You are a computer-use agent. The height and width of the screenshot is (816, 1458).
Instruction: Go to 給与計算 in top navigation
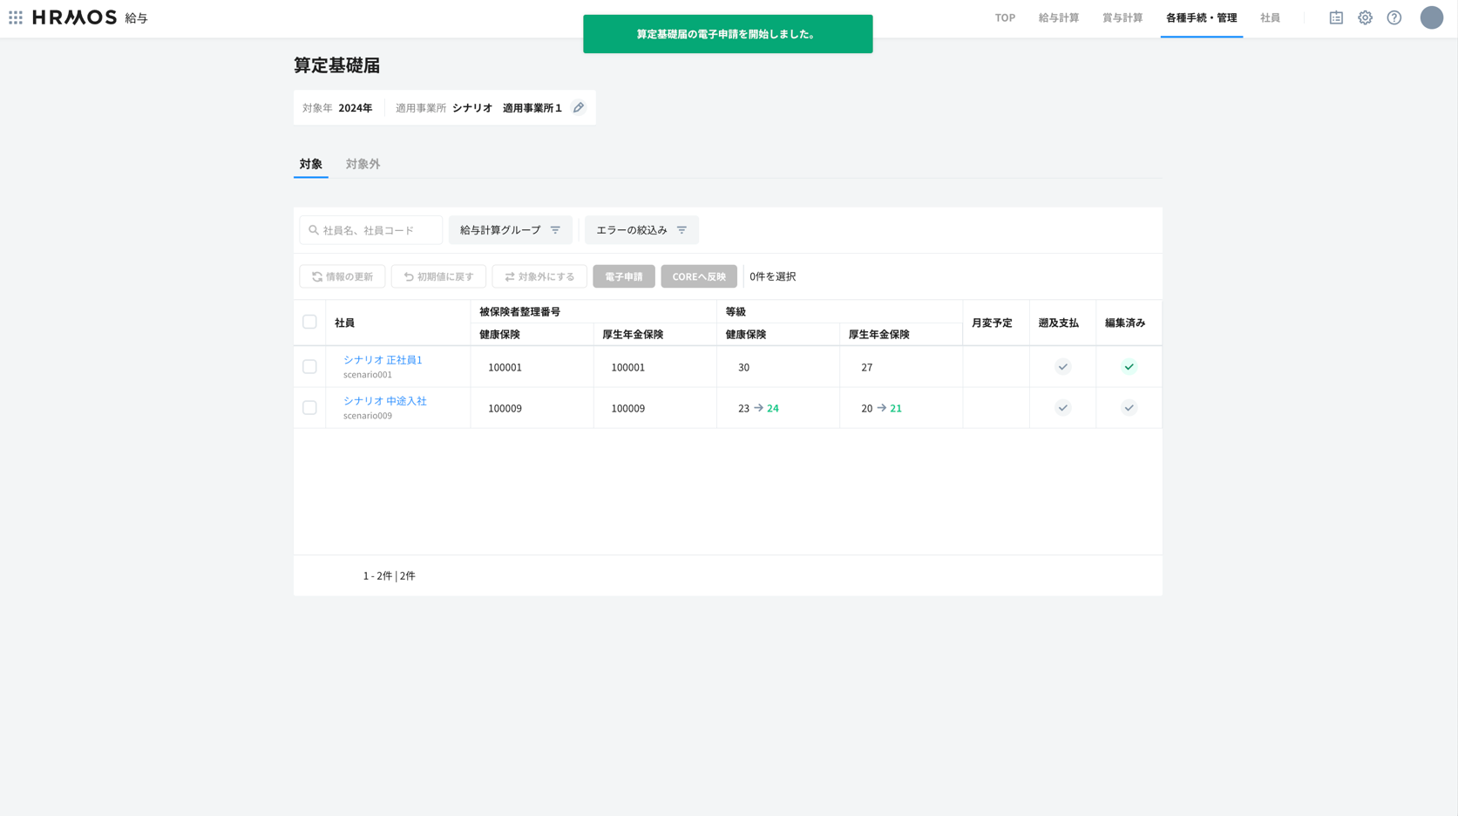[1058, 17]
